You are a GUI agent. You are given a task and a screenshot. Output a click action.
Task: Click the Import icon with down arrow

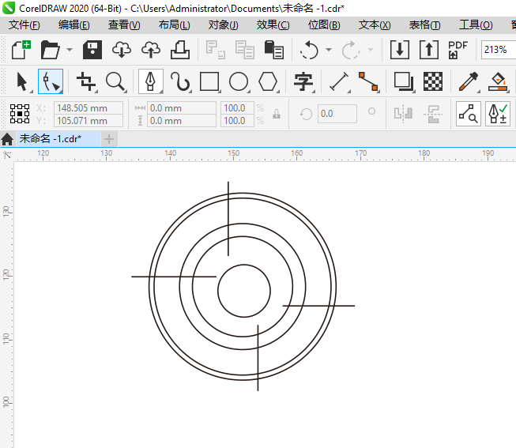pyautogui.click(x=400, y=50)
